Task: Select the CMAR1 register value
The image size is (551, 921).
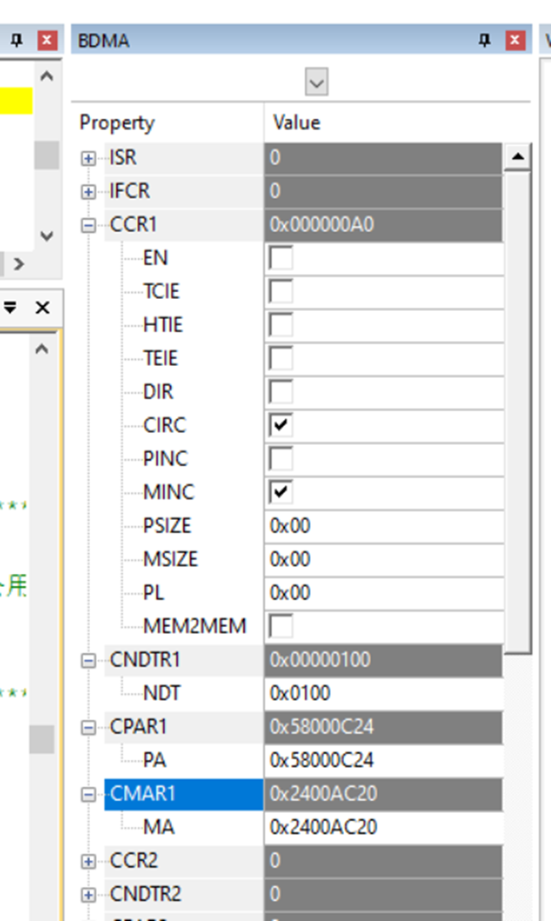Action: point(384,793)
